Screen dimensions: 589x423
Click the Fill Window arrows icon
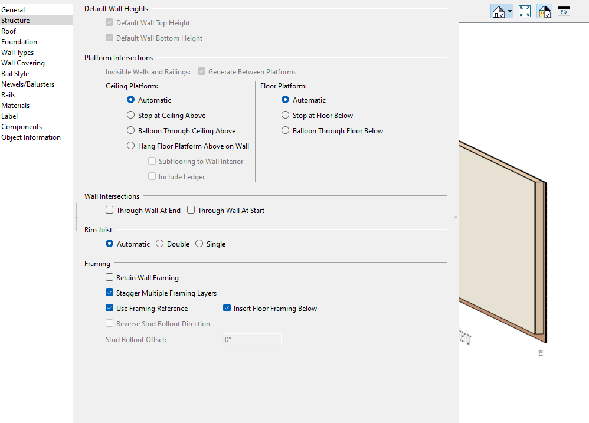point(525,11)
